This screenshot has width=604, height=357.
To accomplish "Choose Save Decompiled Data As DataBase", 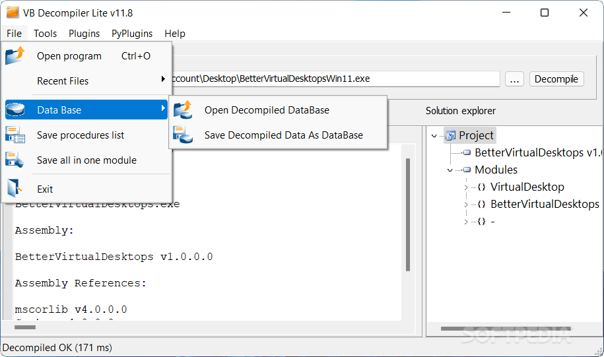I will coord(278,135).
